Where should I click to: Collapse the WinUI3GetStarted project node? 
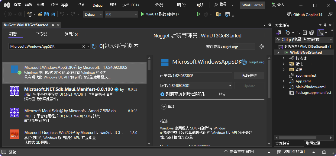[x=279, y=53]
